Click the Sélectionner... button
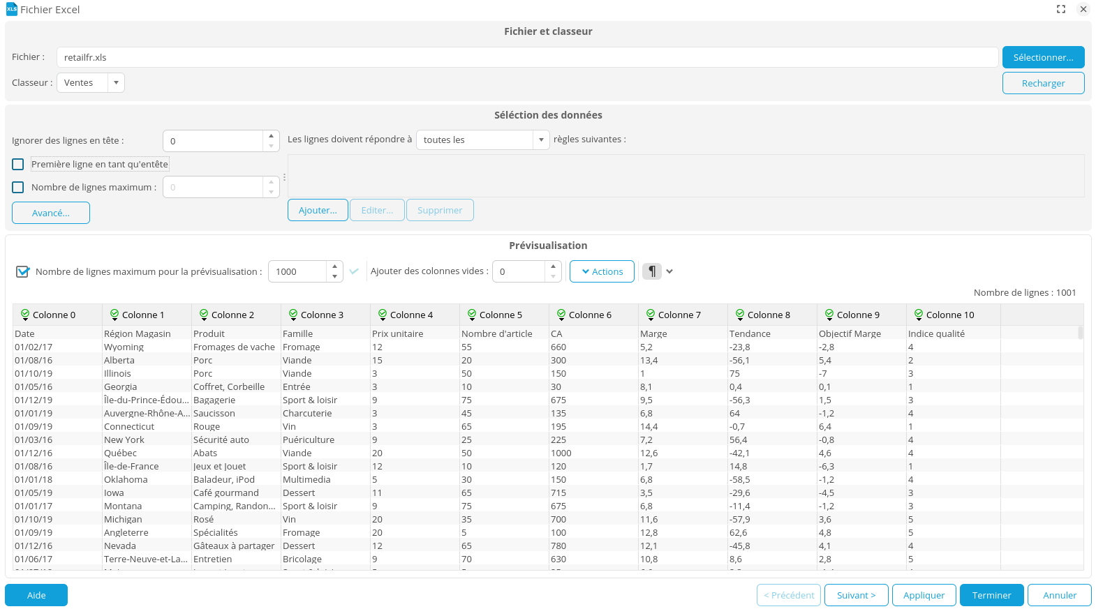 point(1043,57)
